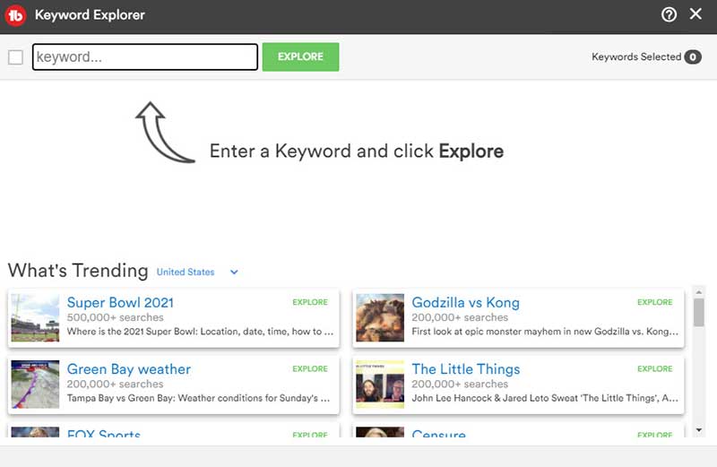The height and width of the screenshot is (467, 717).
Task: Click the TubeBuddy logo icon
Action: pyautogui.click(x=15, y=15)
